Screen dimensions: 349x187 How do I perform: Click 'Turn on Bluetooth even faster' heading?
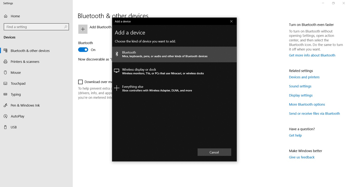311,25
